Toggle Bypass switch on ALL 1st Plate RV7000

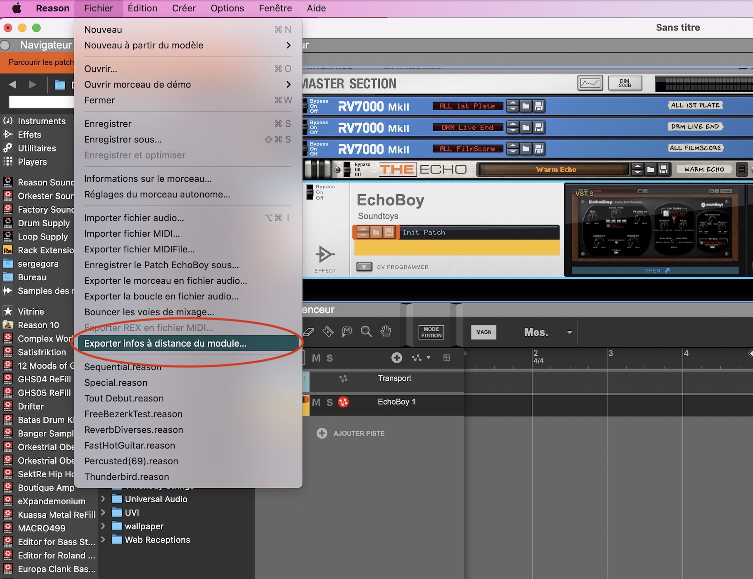(x=306, y=106)
